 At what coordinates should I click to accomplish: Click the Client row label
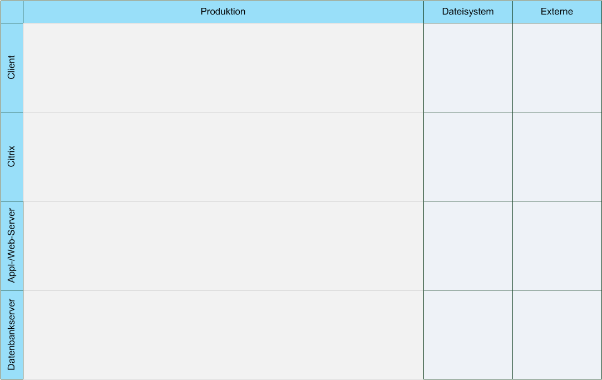click(12, 67)
